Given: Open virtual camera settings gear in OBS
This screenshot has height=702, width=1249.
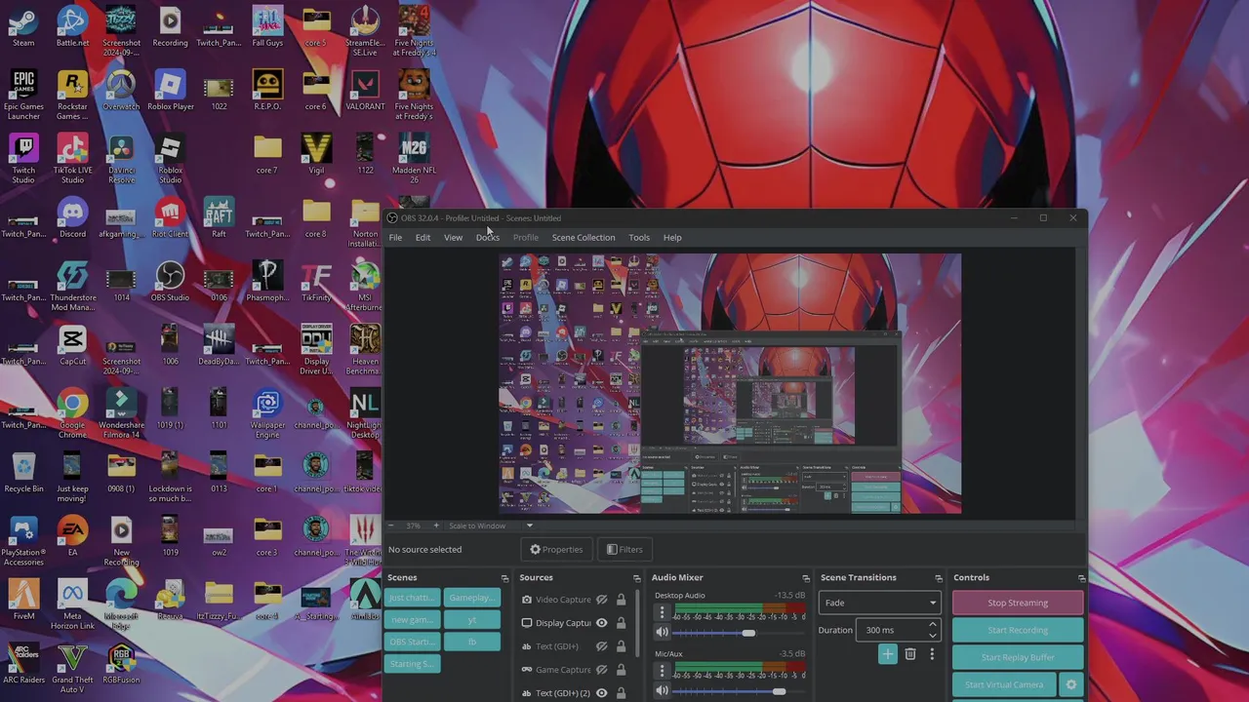Looking at the screenshot, I should point(1070,684).
